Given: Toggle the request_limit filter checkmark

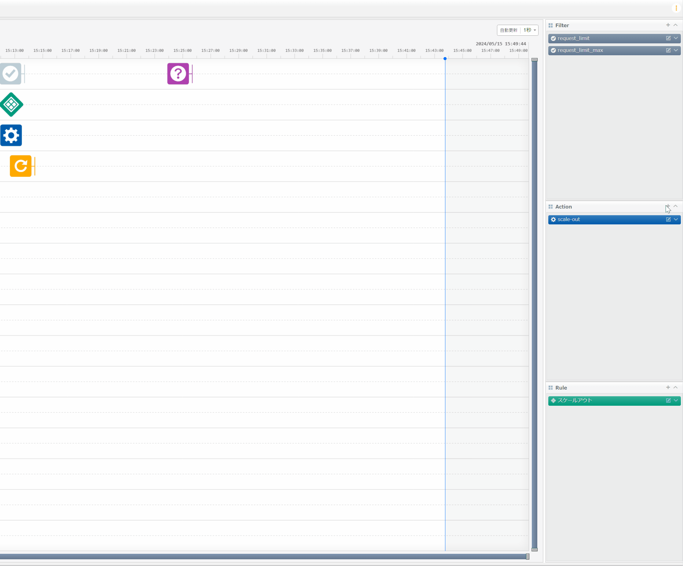Looking at the screenshot, I should click(x=553, y=38).
